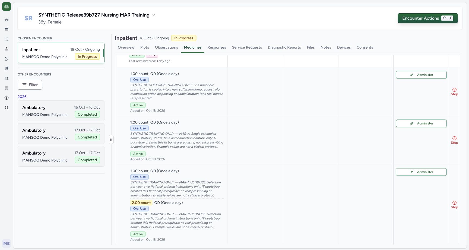The width and height of the screenshot is (469, 250).
Task: Click the Encounter Actions button
Action: pos(428,18)
